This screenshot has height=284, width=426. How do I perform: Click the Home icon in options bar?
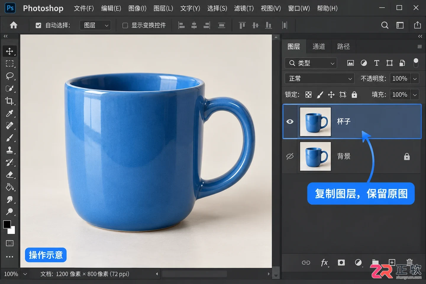point(14,25)
